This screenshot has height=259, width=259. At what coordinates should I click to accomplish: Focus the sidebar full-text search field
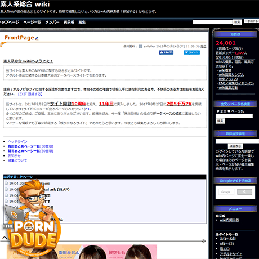coord(234,116)
